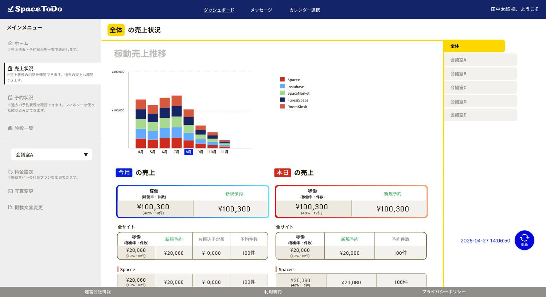
Task: Click the facility list building icon
Action: (x=10, y=128)
